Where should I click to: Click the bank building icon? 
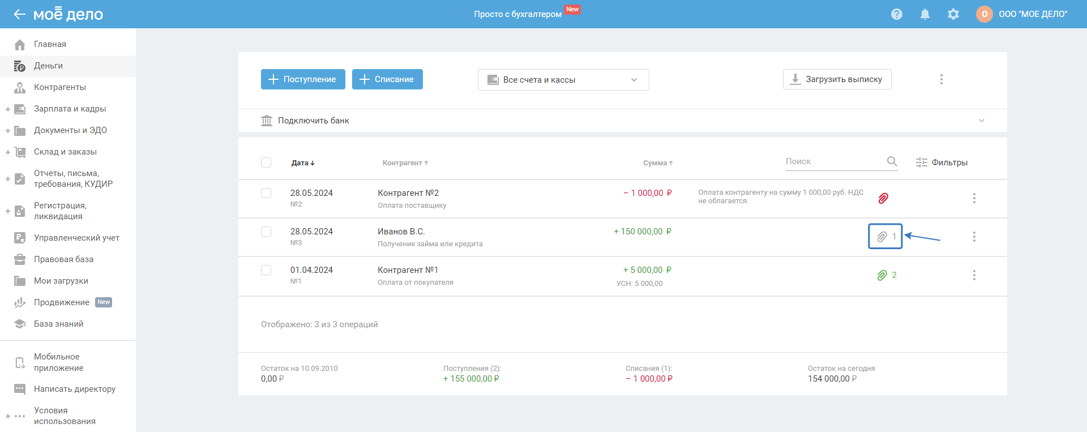tap(267, 121)
